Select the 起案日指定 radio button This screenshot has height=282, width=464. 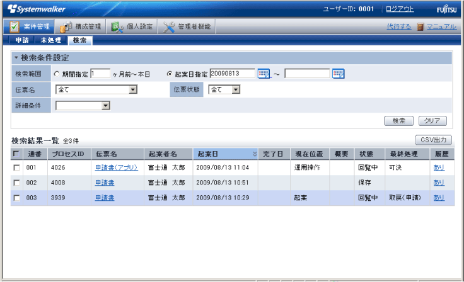(x=170, y=74)
